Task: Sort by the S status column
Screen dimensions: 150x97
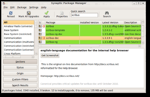Action: tap(40, 22)
